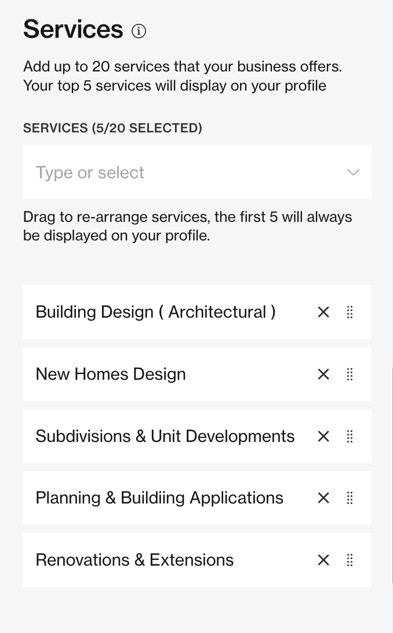Click the Services heading
The height and width of the screenshot is (633, 393).
[73, 29]
